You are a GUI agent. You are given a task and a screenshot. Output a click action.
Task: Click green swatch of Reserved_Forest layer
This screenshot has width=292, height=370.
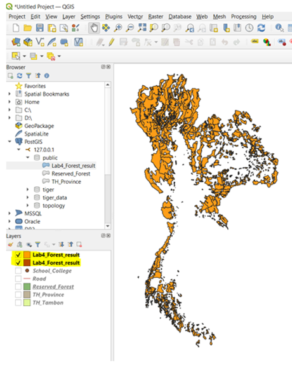27,287
